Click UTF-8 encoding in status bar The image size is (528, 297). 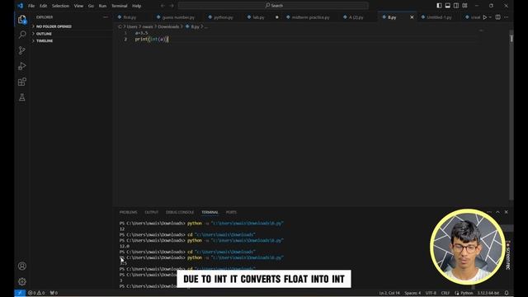431,293
